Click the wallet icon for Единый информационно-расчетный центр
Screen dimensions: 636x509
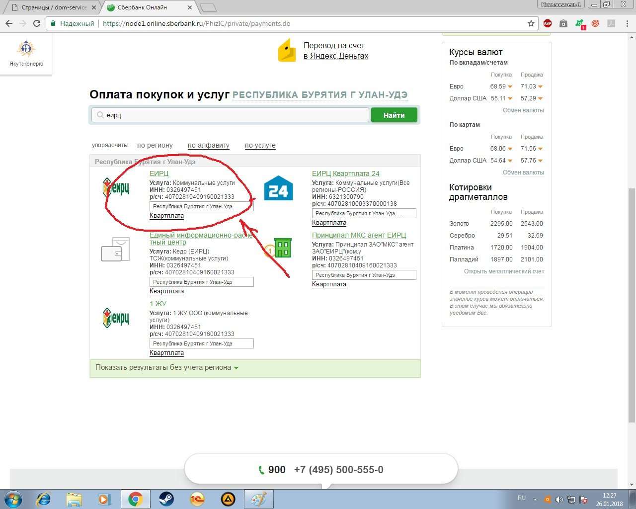[115, 250]
